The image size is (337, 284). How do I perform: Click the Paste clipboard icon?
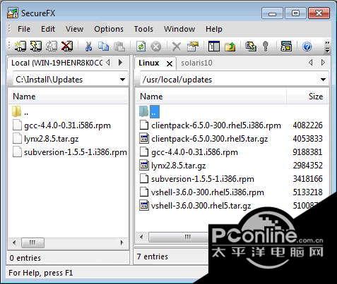pos(119,47)
